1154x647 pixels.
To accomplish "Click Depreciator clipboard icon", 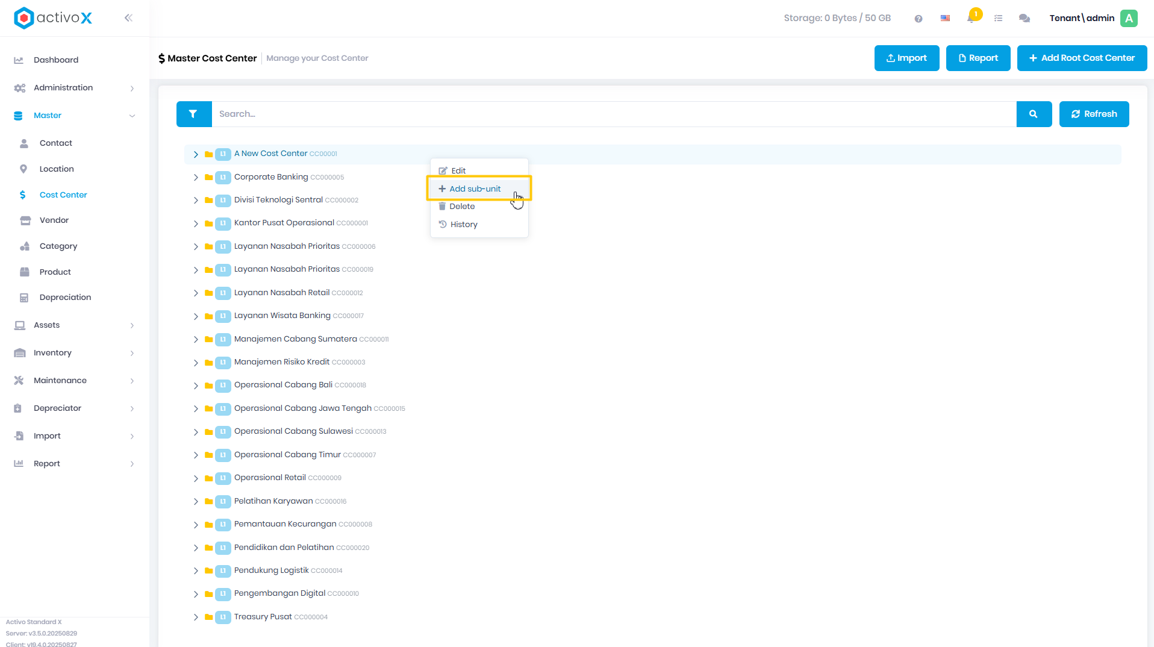I will [18, 408].
